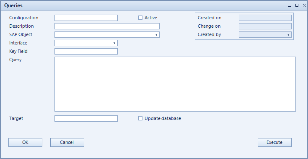
Task: Maximize the Queries window
Action: (297, 5)
